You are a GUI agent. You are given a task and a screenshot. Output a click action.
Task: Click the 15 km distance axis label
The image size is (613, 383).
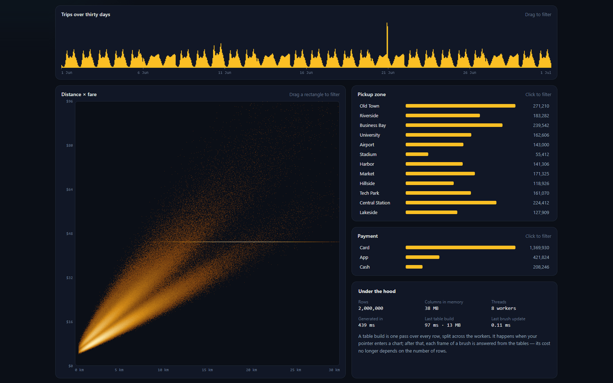point(207,370)
